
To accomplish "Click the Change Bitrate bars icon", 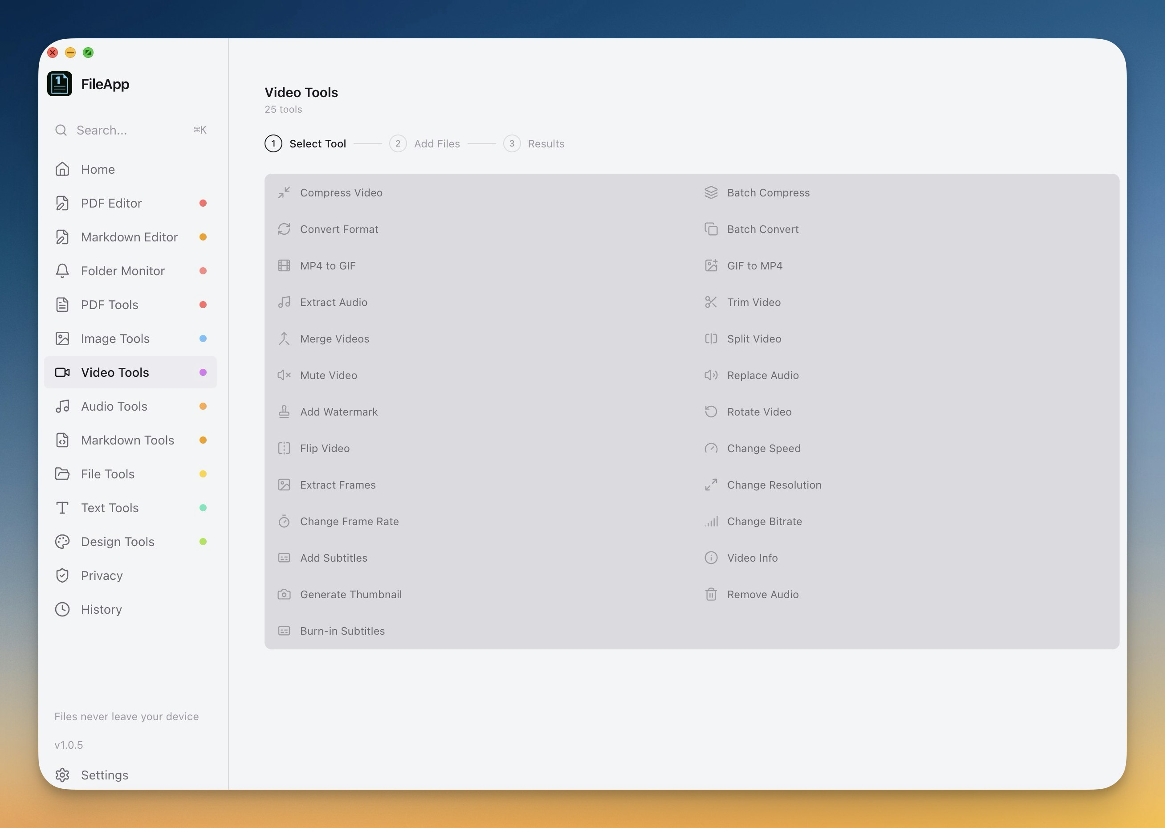I will click(711, 522).
